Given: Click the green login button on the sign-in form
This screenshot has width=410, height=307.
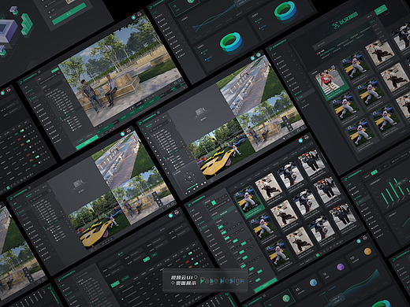Looking at the screenshot, I should coord(69,14).
